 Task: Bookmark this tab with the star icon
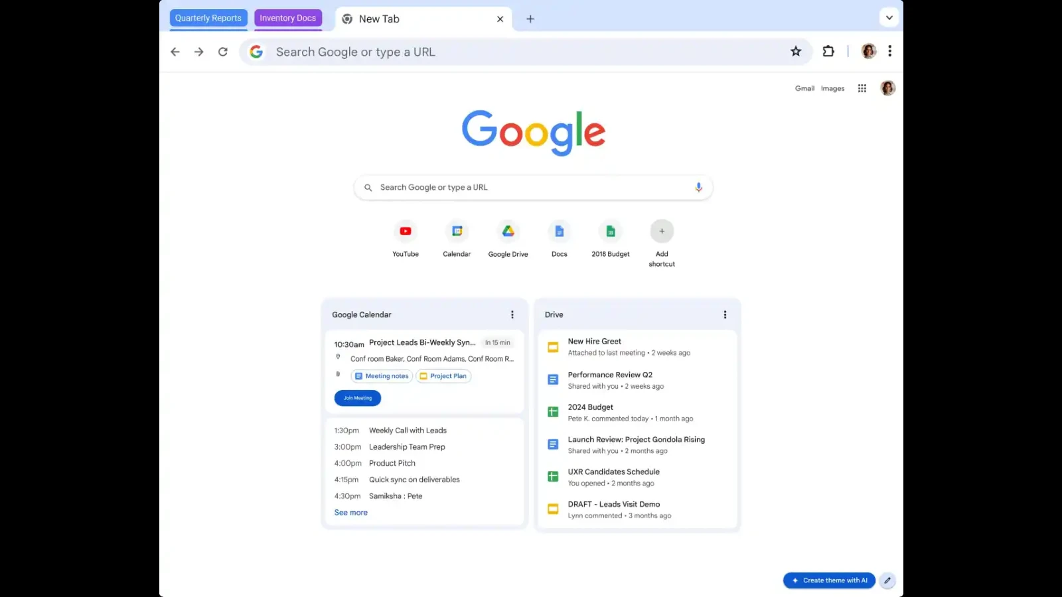click(x=796, y=51)
